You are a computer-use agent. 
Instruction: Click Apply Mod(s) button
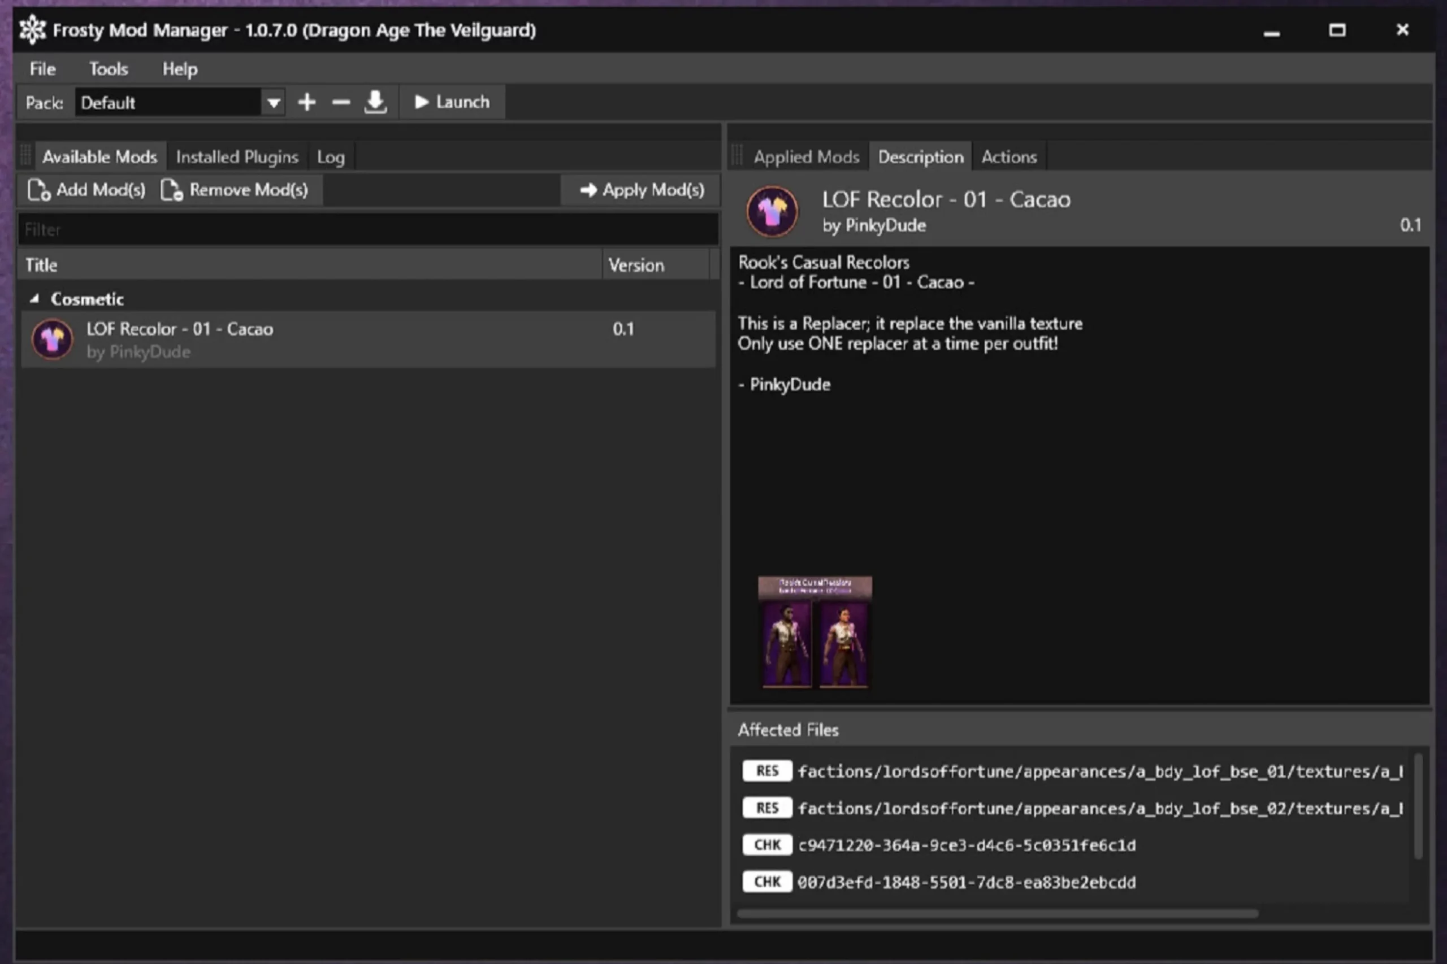click(x=642, y=190)
